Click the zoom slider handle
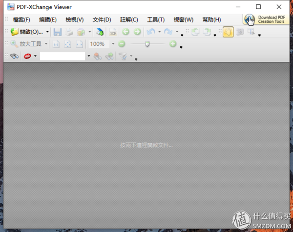The image size is (293, 232). [x=147, y=44]
